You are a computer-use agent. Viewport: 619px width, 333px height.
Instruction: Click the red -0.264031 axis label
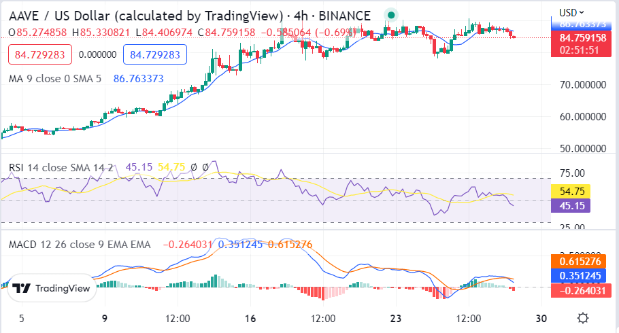pyautogui.click(x=580, y=291)
